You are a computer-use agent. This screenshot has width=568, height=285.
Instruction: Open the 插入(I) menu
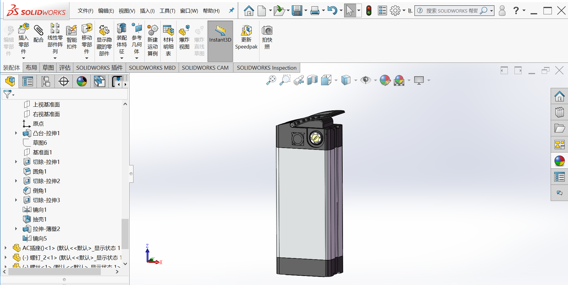point(147,11)
